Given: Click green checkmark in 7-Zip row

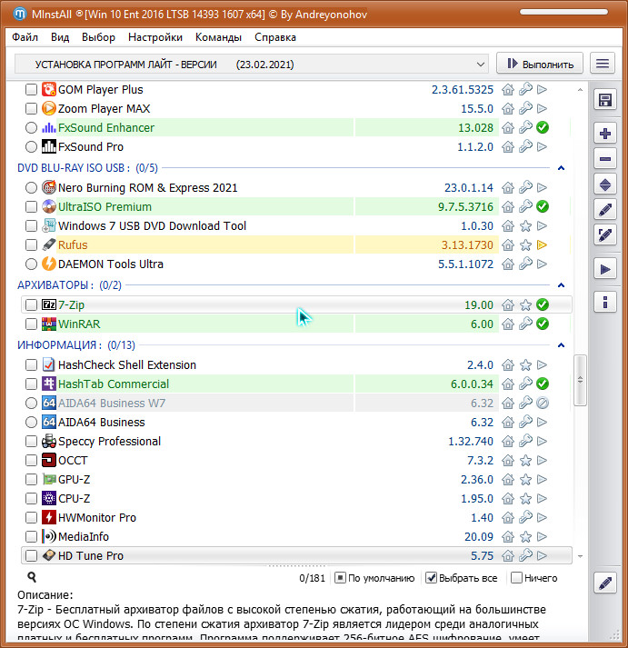Looking at the screenshot, I should click(x=543, y=304).
